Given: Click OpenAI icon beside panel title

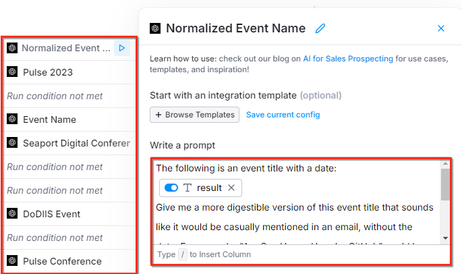Looking at the screenshot, I should pos(155,28).
